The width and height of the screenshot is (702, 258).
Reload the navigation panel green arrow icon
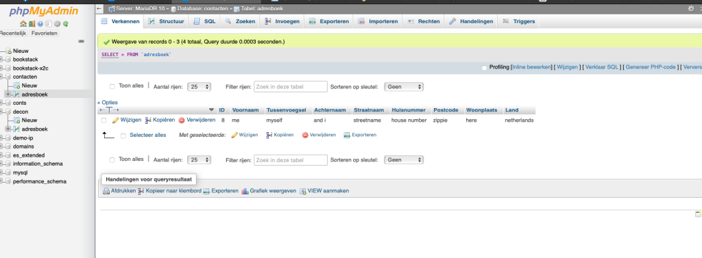pyautogui.click(x=66, y=24)
